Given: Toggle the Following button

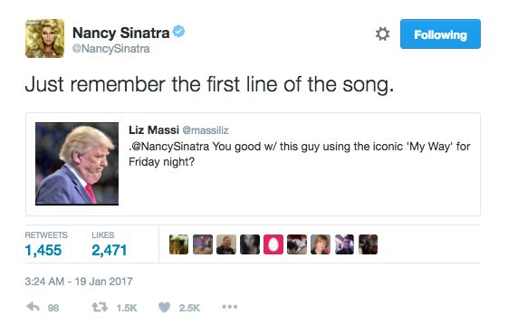Looking at the screenshot, I should point(440,34).
